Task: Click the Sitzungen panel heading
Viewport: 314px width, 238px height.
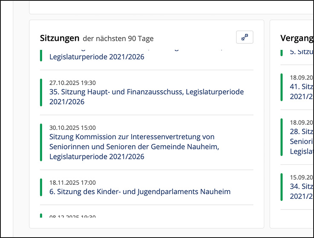Action: (x=60, y=38)
